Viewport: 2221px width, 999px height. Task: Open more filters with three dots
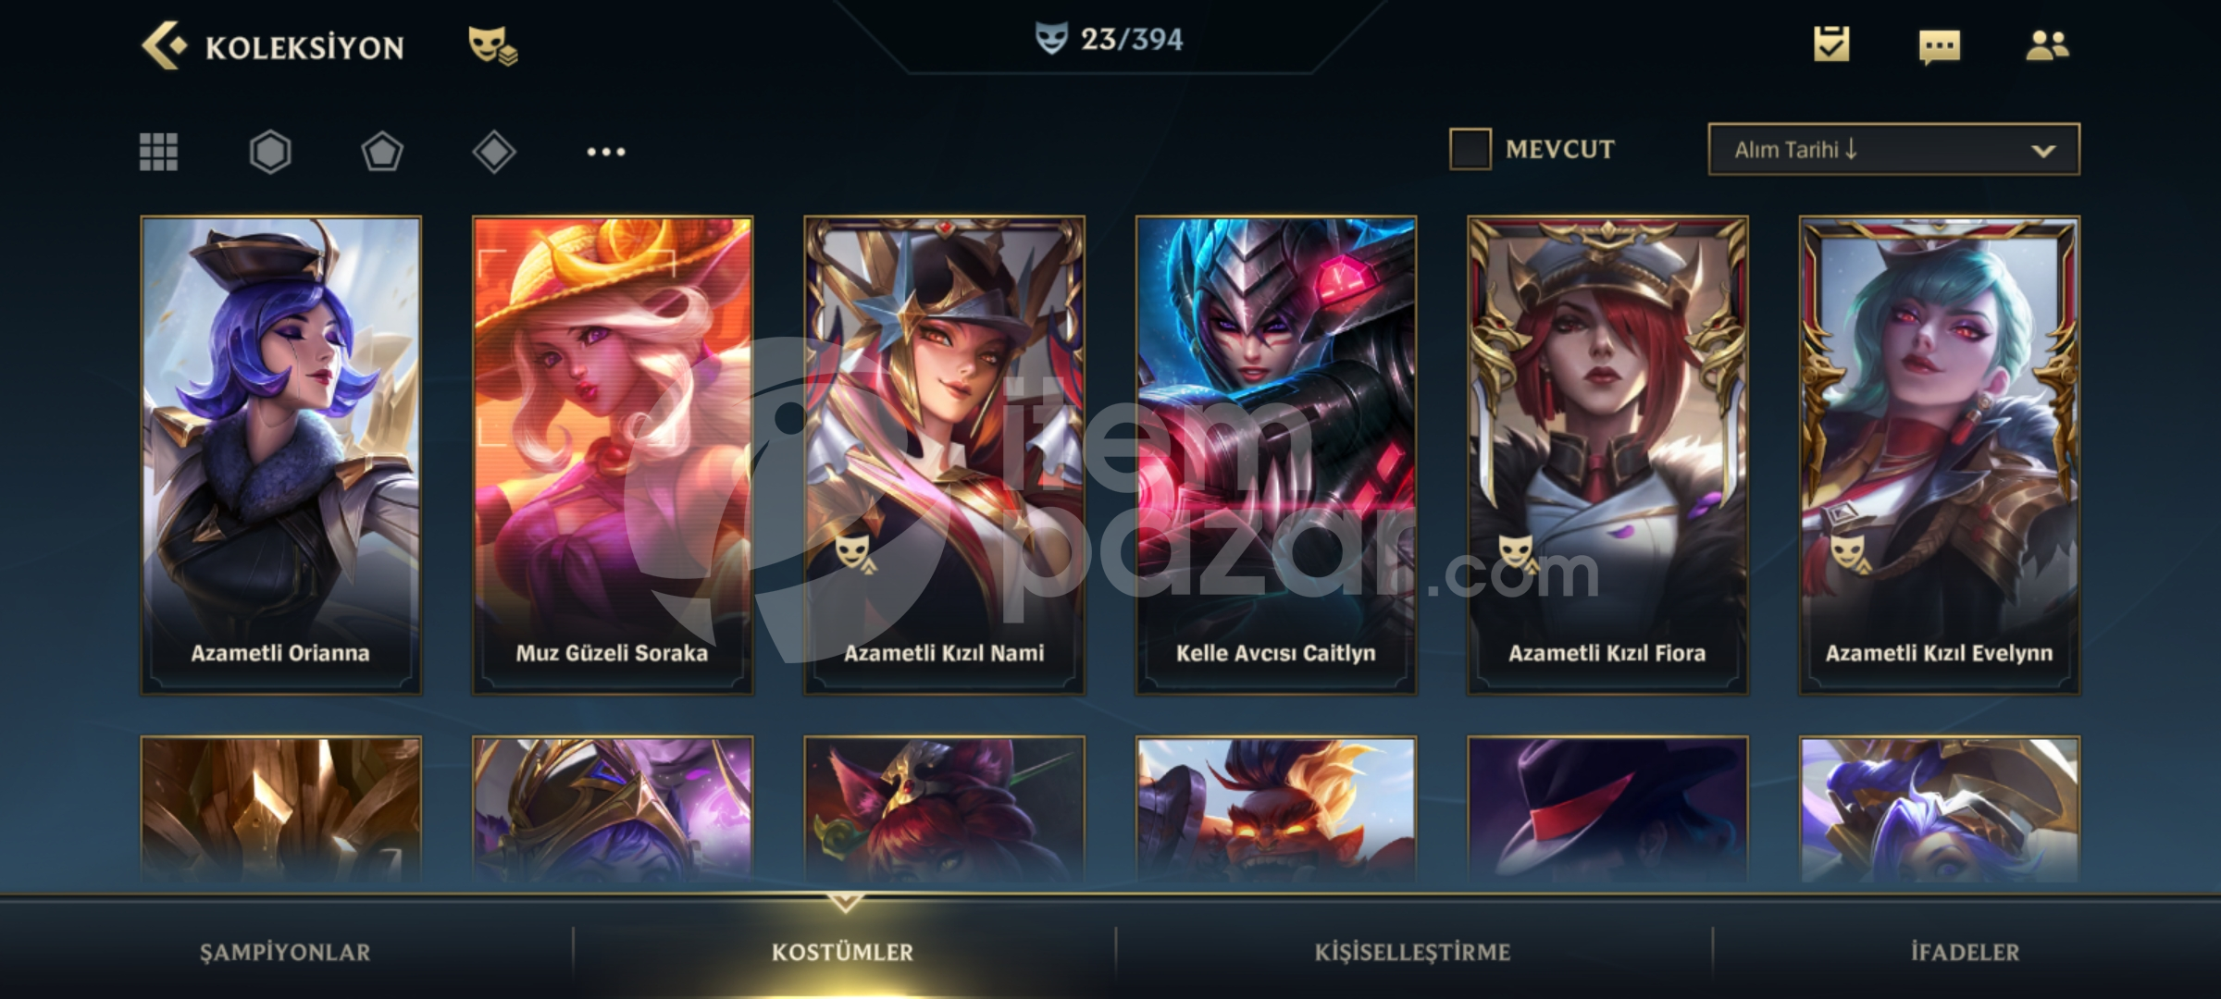pos(606,152)
